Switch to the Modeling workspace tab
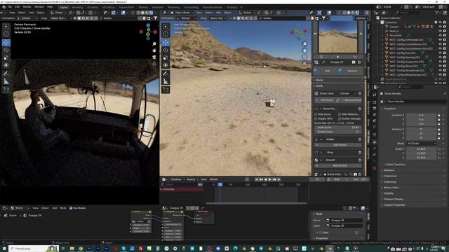The image size is (449, 252). (x=77, y=8)
